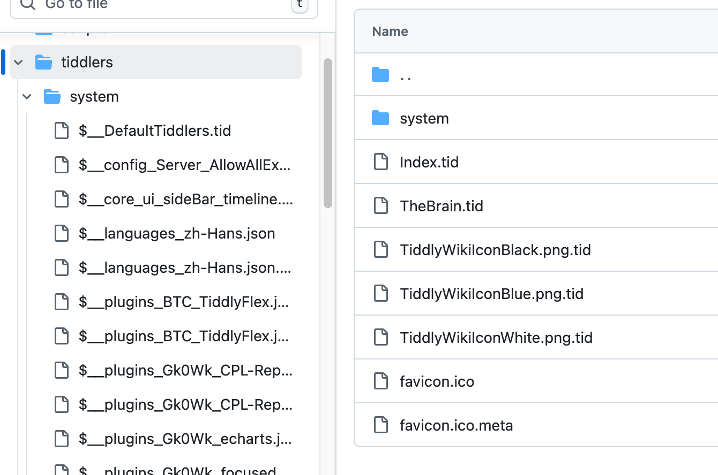Open favicon.ico.meta in the file list
The image size is (718, 475).
[x=456, y=425]
